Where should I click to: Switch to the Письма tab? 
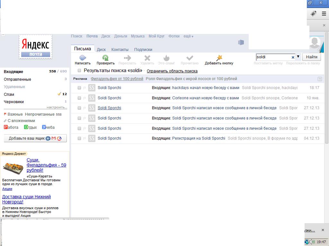click(x=83, y=49)
